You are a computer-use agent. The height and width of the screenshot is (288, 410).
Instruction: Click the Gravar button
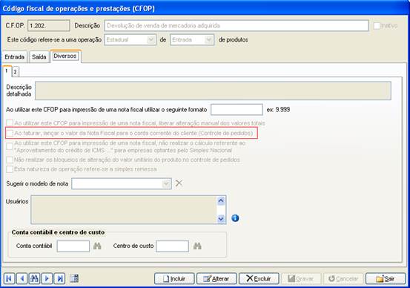tap(301, 278)
